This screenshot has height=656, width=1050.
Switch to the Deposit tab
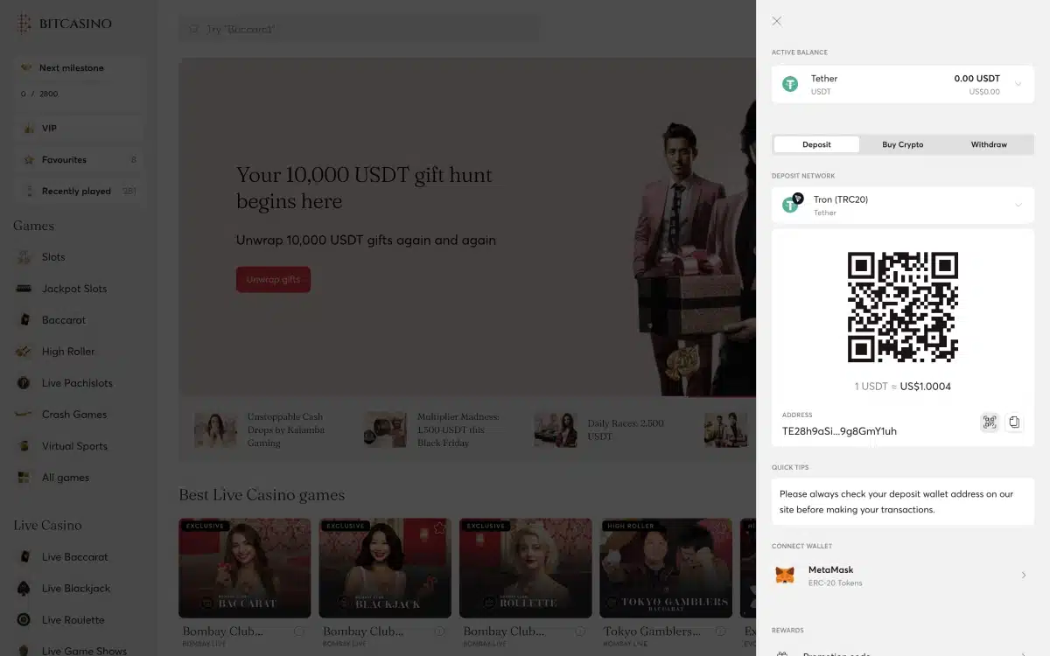click(816, 144)
